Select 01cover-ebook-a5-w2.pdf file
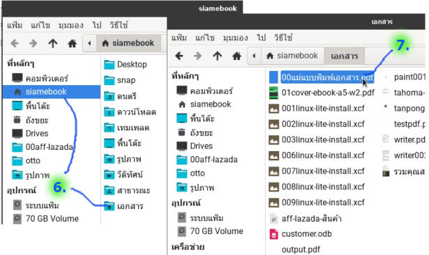This screenshot has width=429, height=255. click(x=322, y=93)
